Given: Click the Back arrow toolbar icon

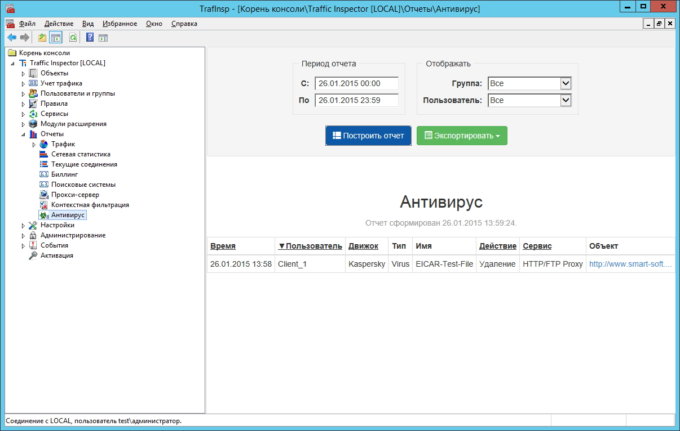Looking at the screenshot, I should coord(11,38).
